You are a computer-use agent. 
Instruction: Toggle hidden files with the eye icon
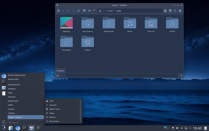point(89,11)
